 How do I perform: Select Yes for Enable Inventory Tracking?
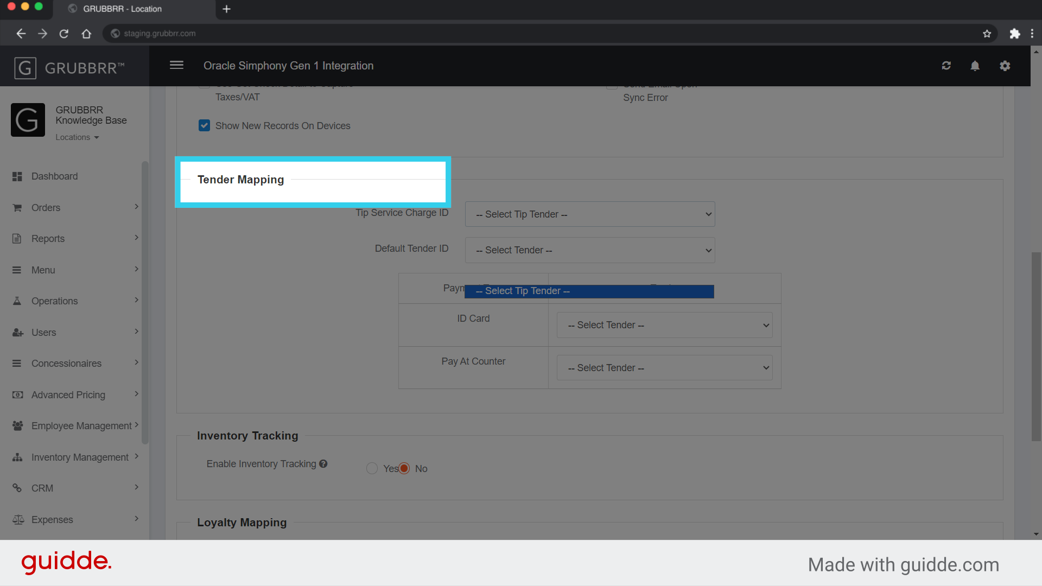click(372, 468)
